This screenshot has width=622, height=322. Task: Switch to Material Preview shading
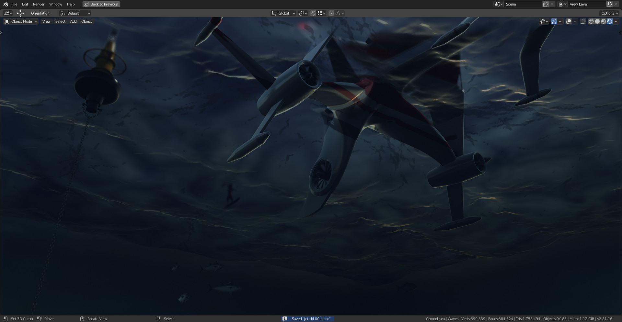[604, 21]
